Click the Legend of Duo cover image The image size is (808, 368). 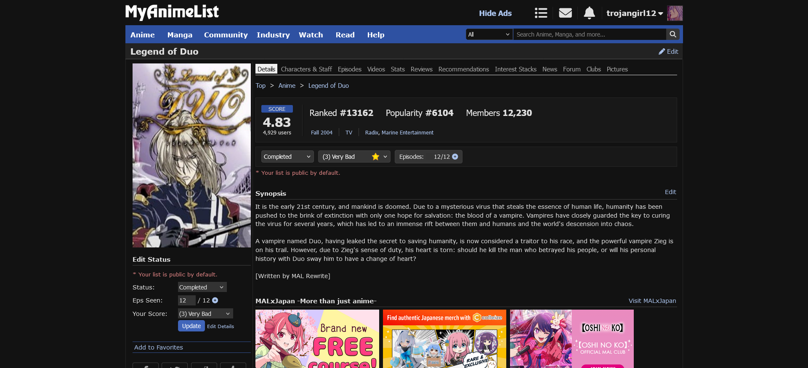pos(191,155)
